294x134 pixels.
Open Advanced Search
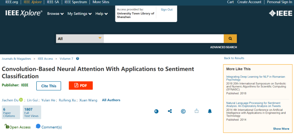[x=223, y=47]
